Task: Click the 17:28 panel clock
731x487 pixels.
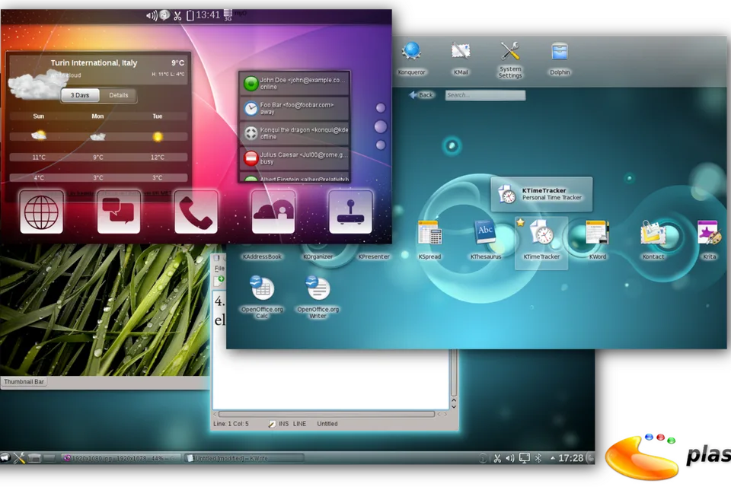Action: tap(570, 459)
